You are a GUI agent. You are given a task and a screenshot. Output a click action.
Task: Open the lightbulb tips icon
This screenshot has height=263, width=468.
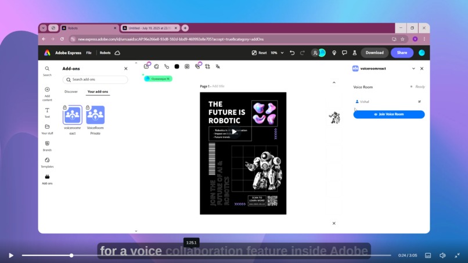tap(334, 53)
